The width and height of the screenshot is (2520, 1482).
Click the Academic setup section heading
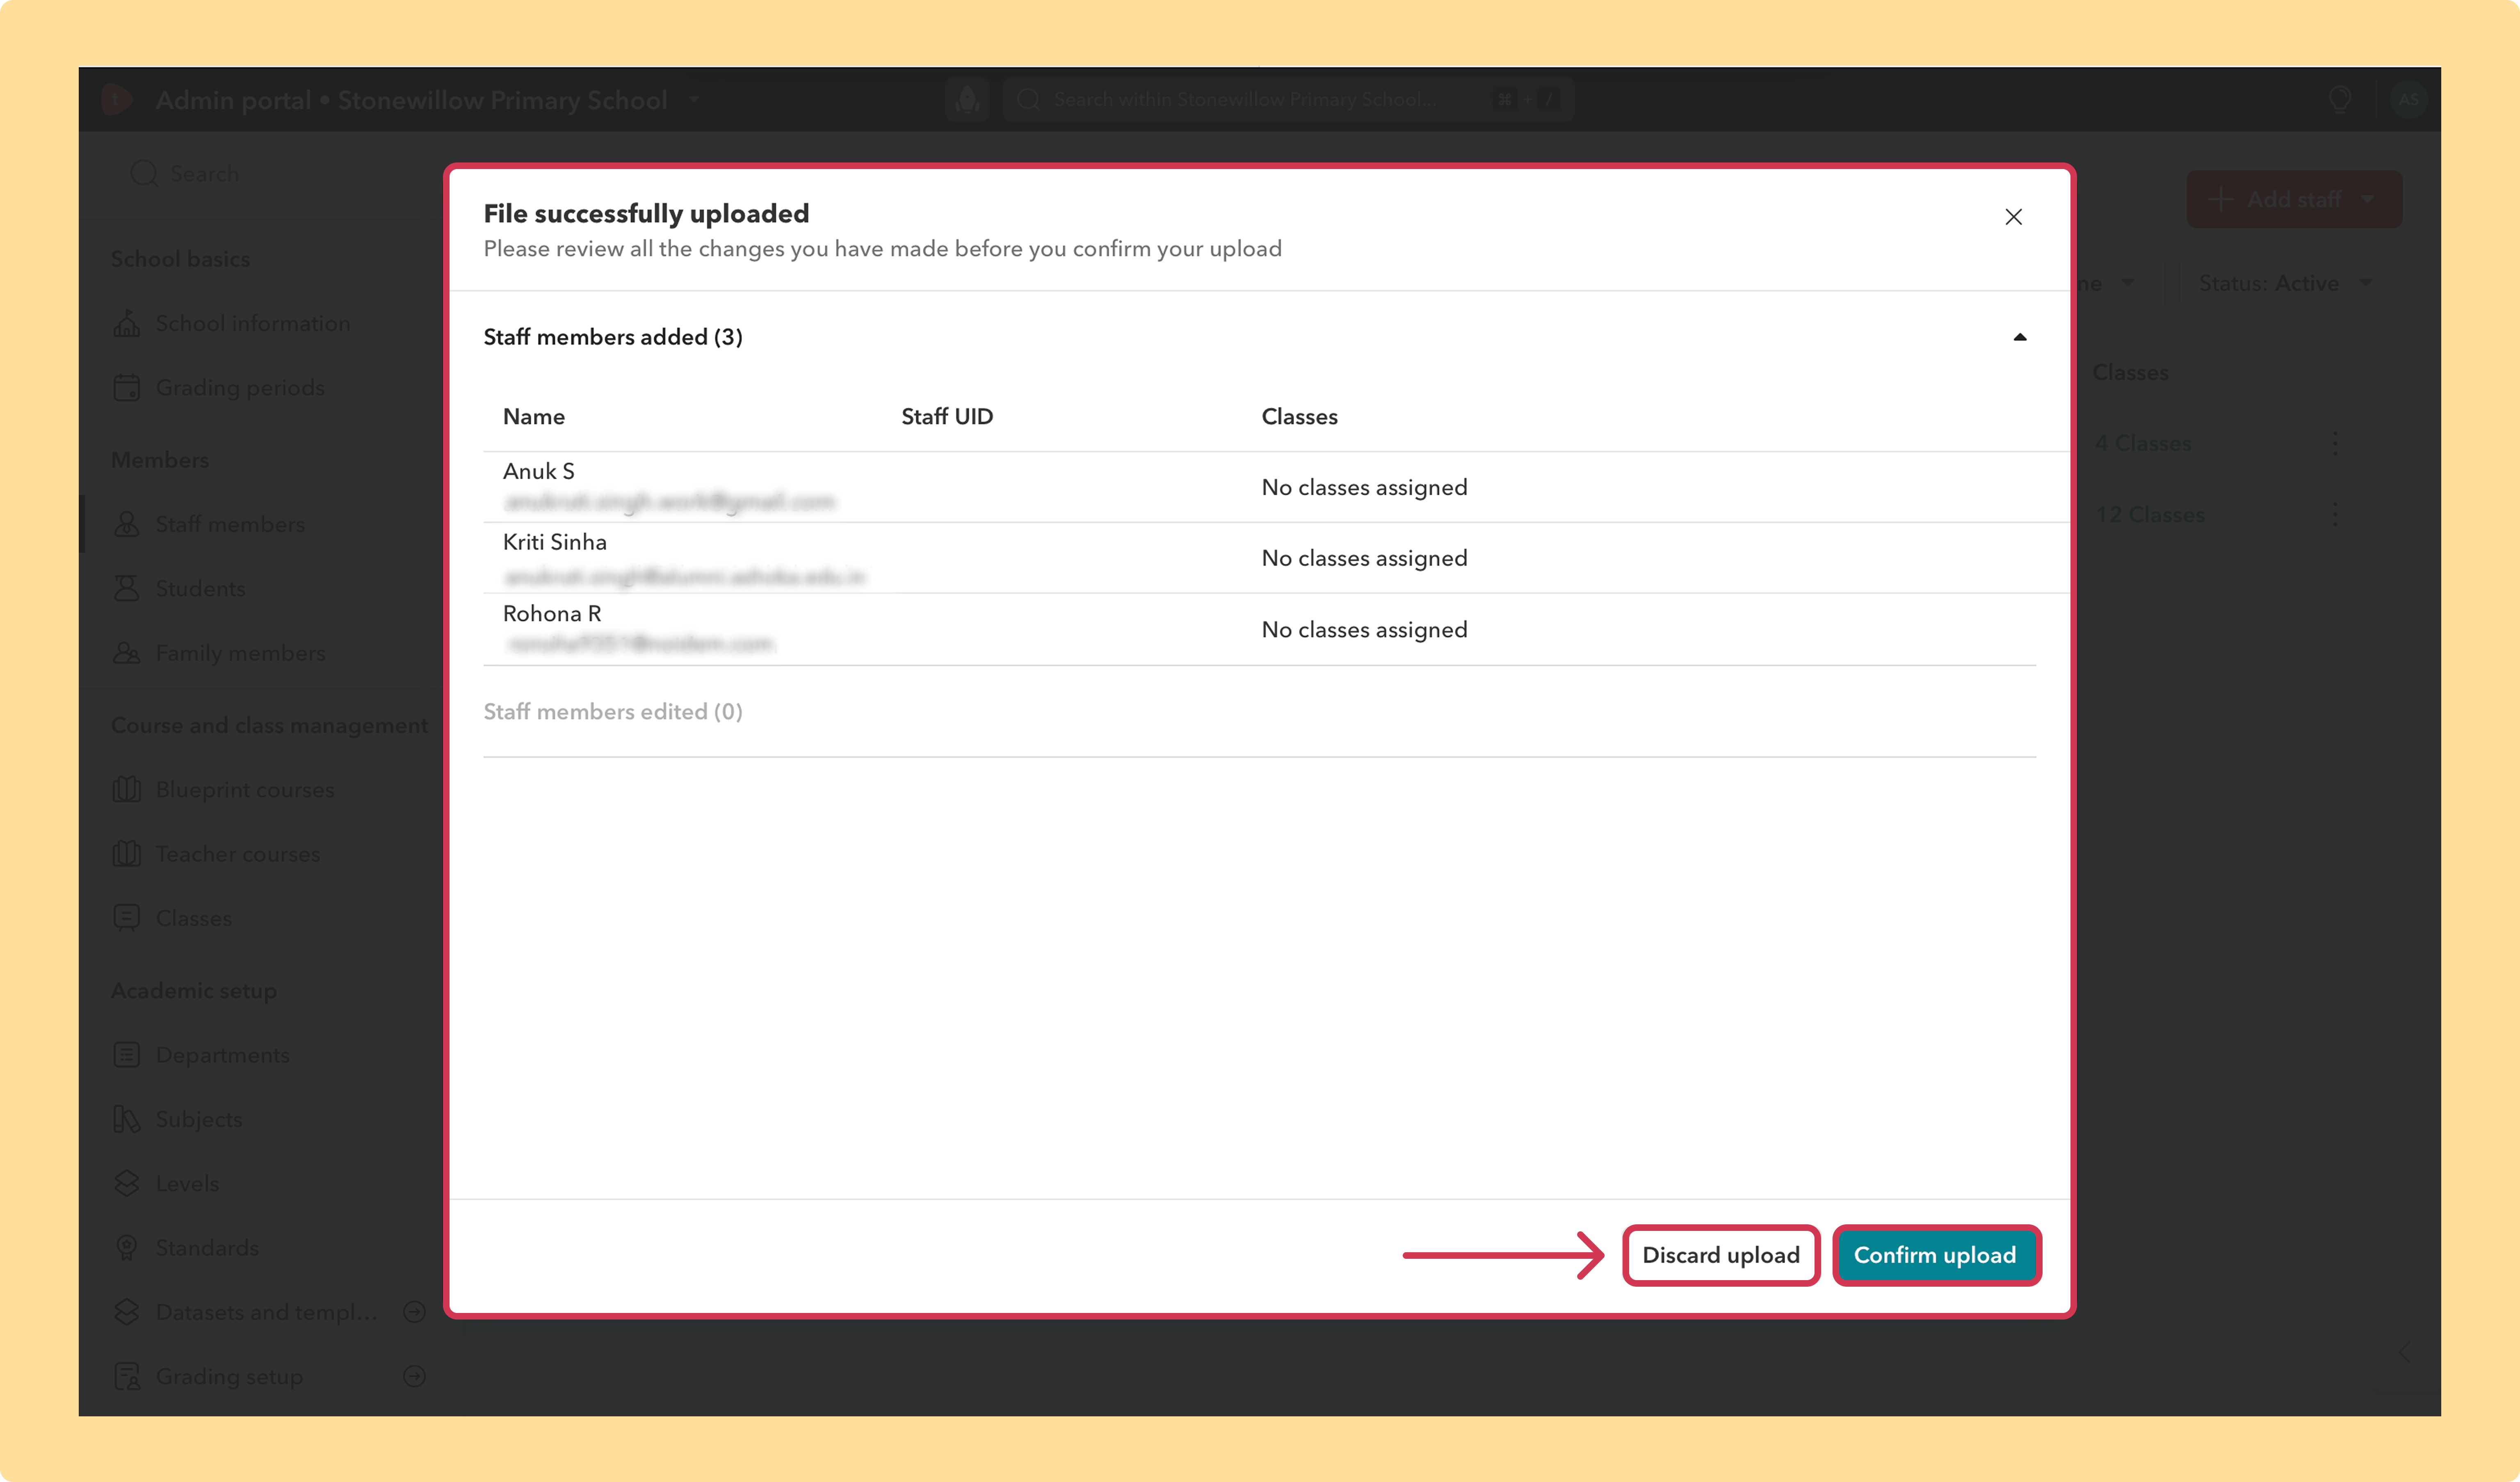194,991
